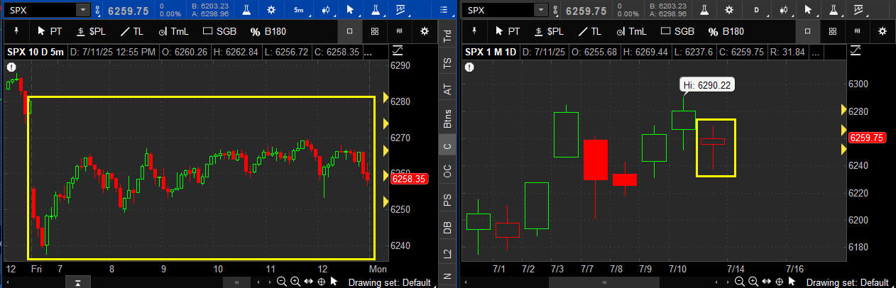
Task: Switch left chart to grid layout
Action: coord(375,31)
